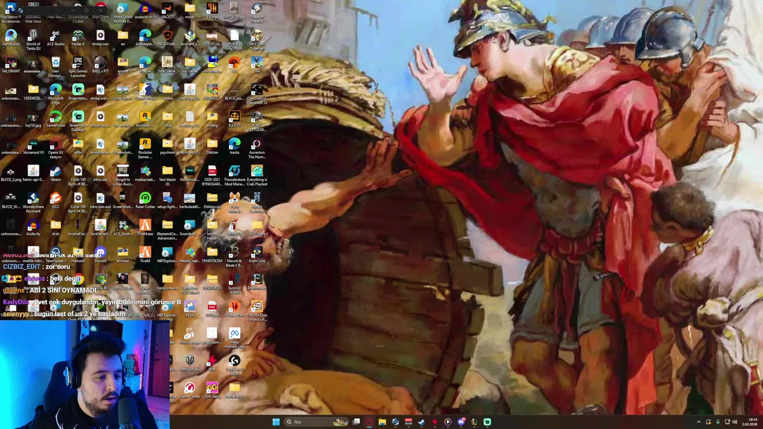Open World of Tanks EU shortcut
763x429 pixels.
(x=33, y=39)
